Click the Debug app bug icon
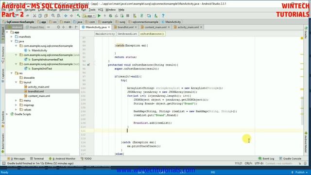 point(110,16)
